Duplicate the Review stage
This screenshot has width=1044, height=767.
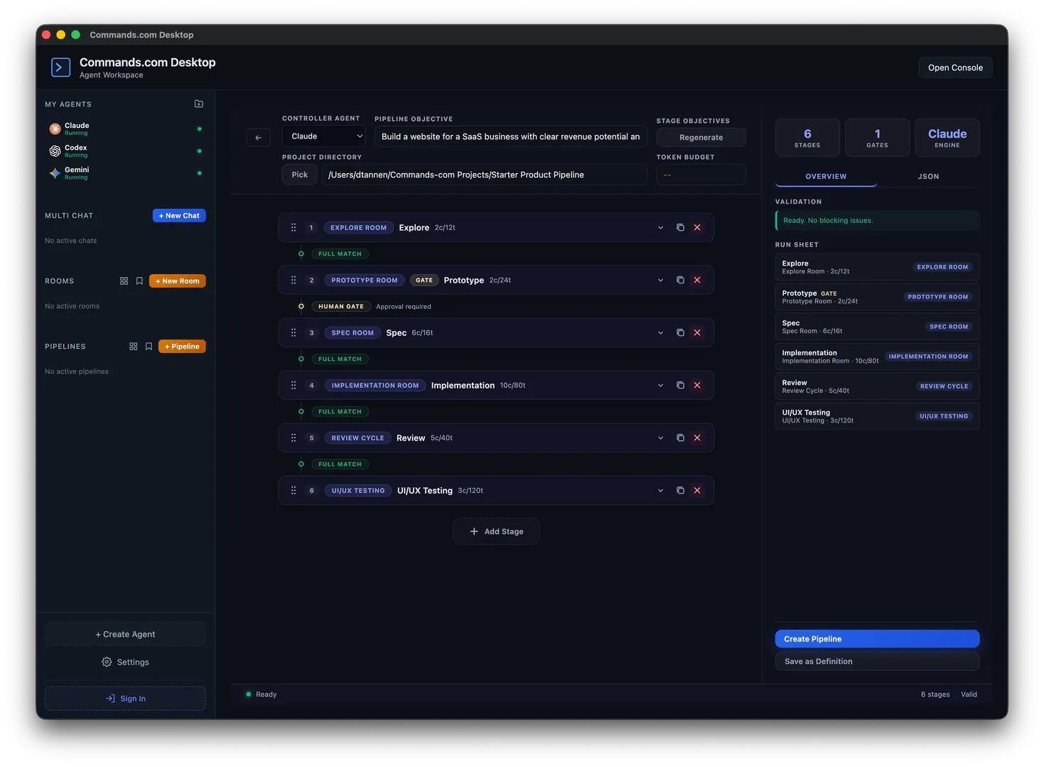(680, 437)
